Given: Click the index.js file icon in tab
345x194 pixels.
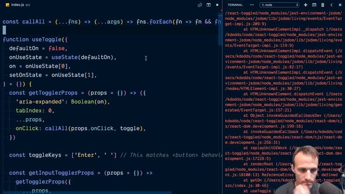Looking at the screenshot, I should click(x=8, y=5).
